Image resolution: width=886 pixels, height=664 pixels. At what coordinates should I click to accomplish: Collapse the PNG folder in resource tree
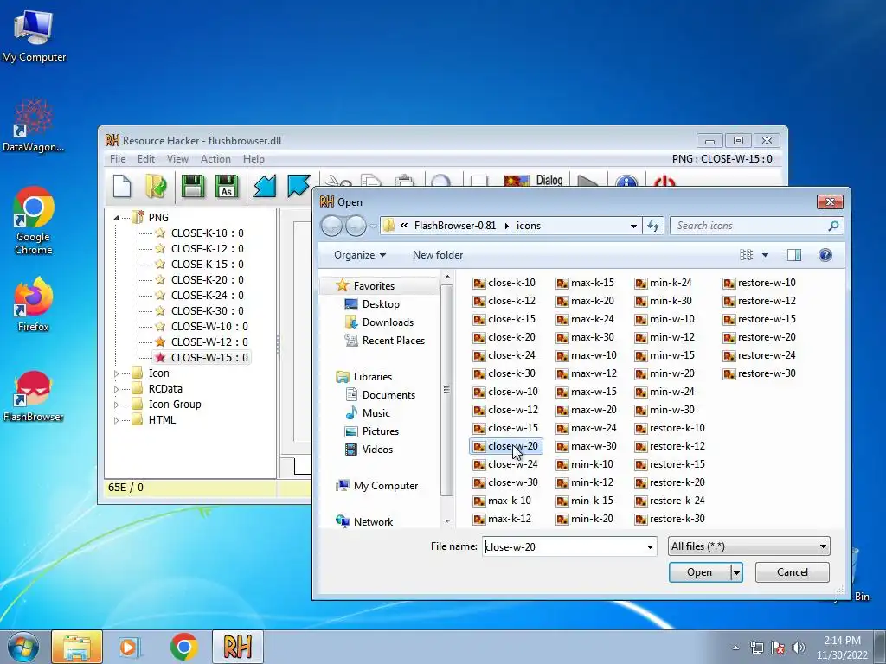tap(117, 218)
